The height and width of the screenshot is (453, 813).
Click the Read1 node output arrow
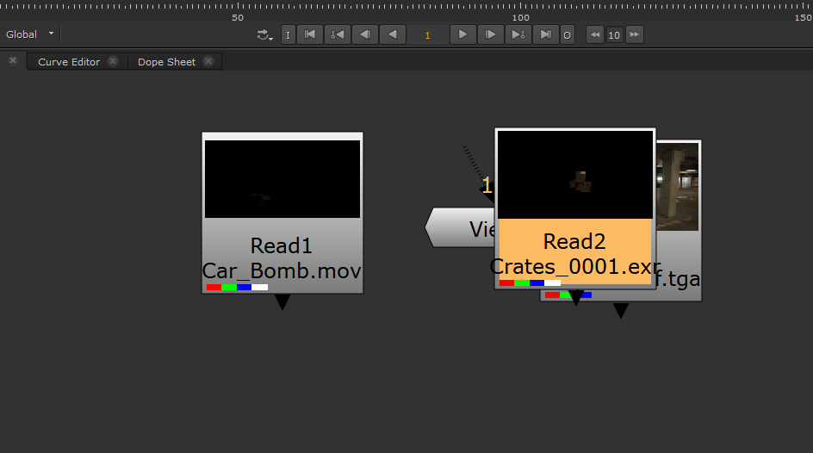coord(282,301)
